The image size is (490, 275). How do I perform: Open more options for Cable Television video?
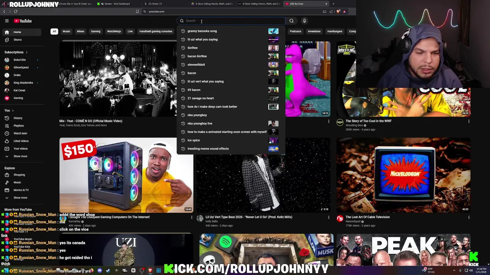point(469,217)
